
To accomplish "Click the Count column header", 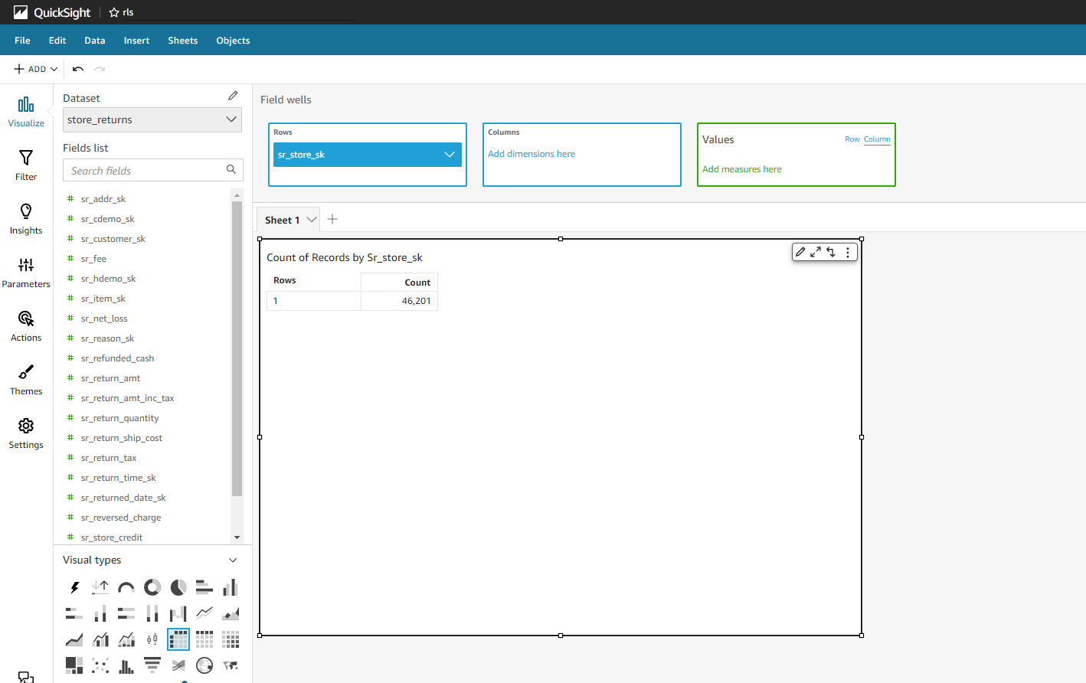I will click(399, 282).
